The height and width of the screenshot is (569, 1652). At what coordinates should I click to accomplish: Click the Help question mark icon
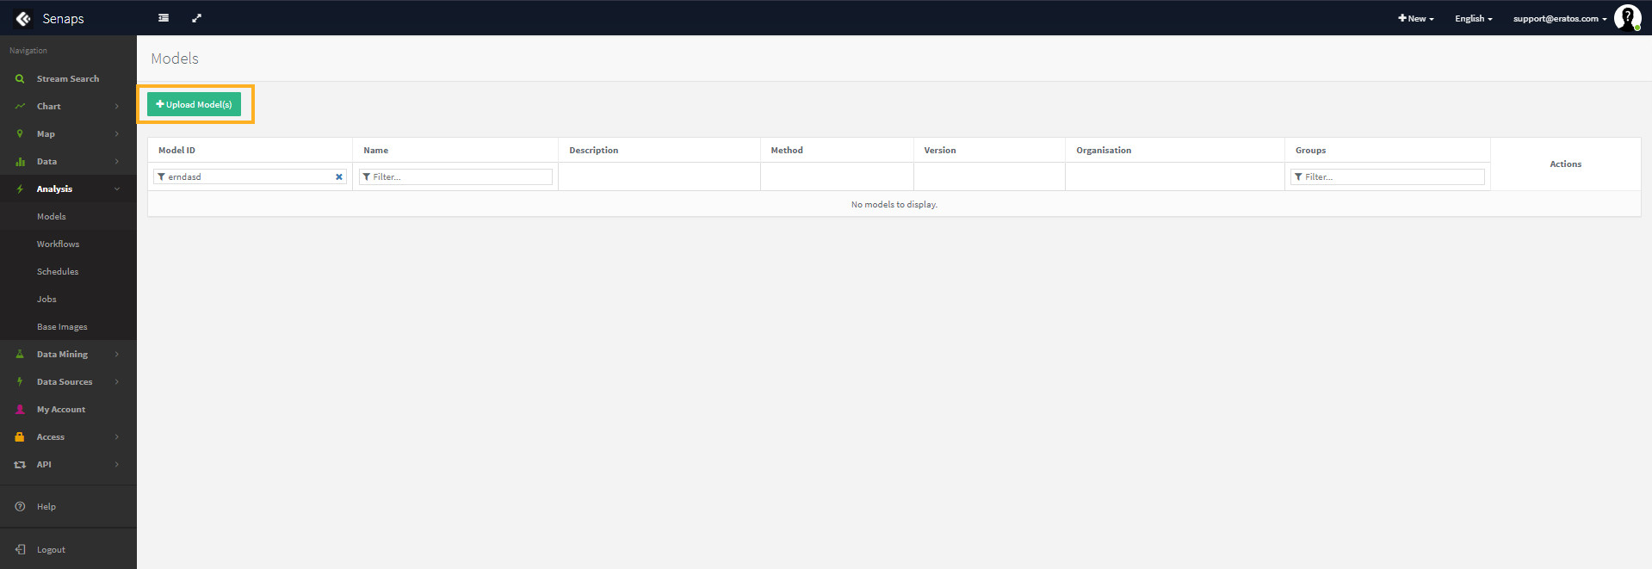pos(20,506)
